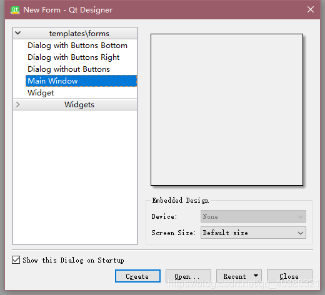Click the templates\forms header label
Viewport: 325px width, 295px height.
pyautogui.click(x=79, y=34)
